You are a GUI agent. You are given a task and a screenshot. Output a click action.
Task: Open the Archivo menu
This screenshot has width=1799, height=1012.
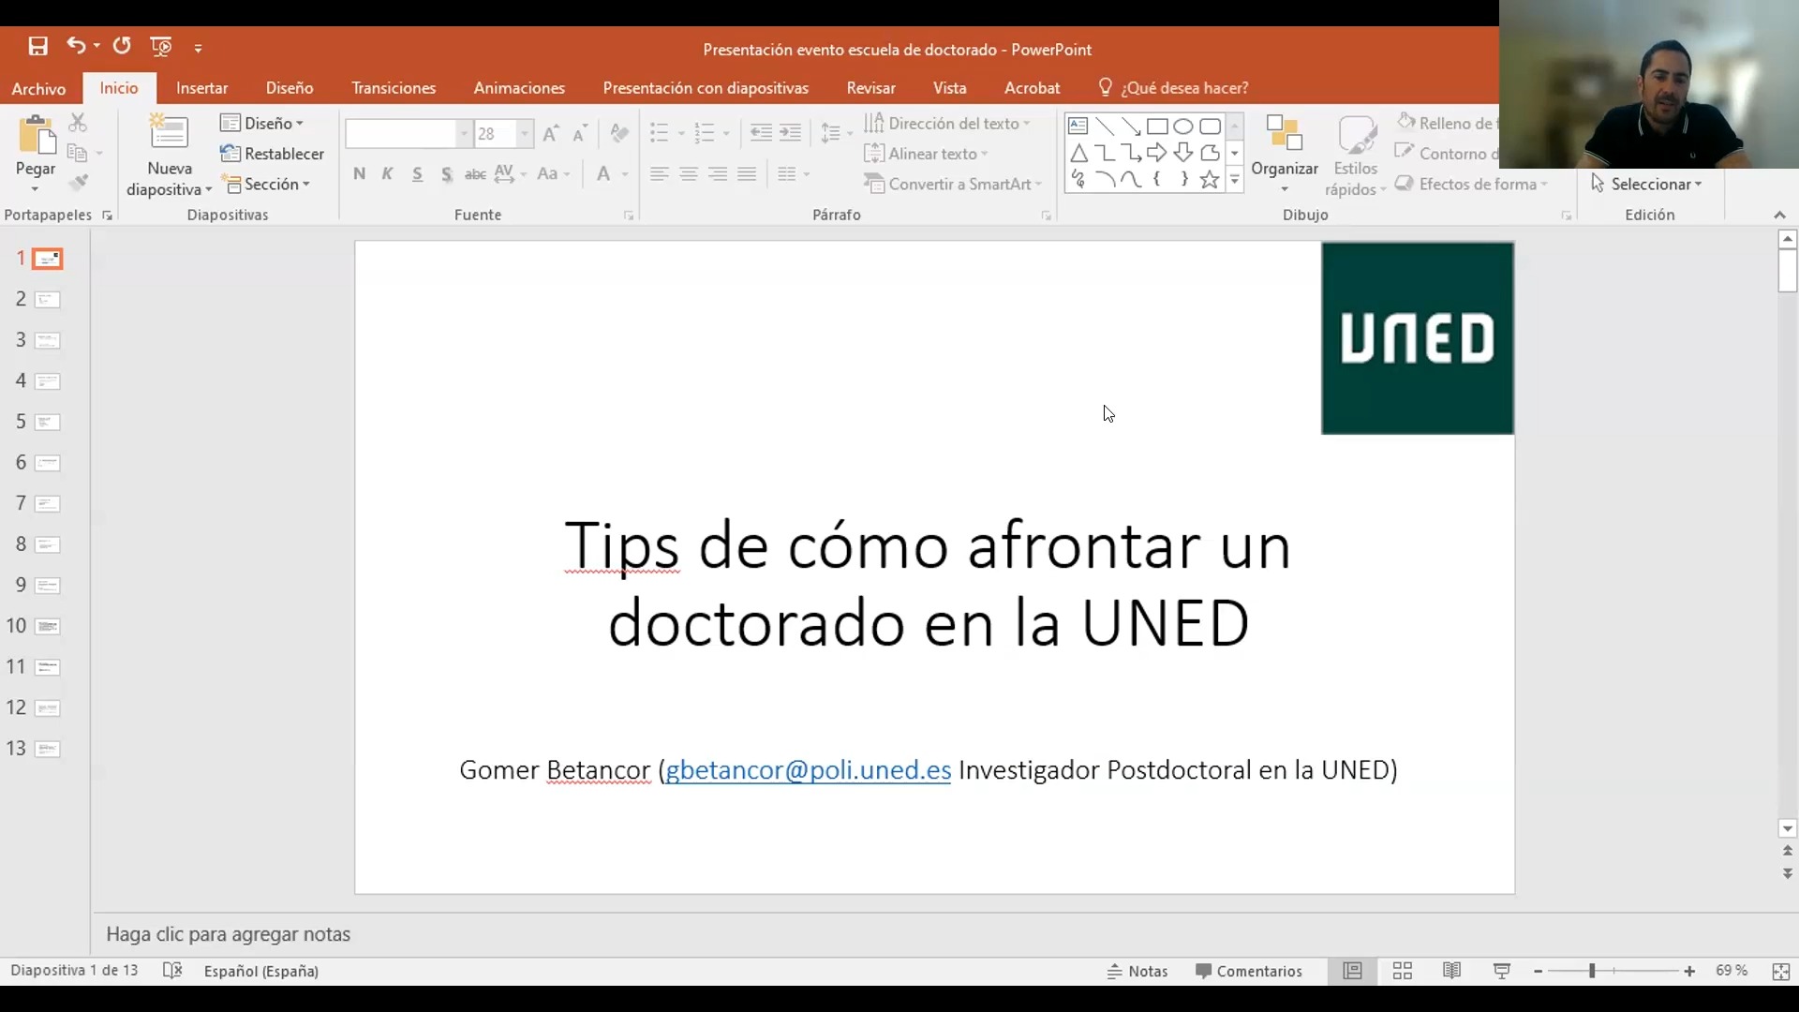pos(38,88)
